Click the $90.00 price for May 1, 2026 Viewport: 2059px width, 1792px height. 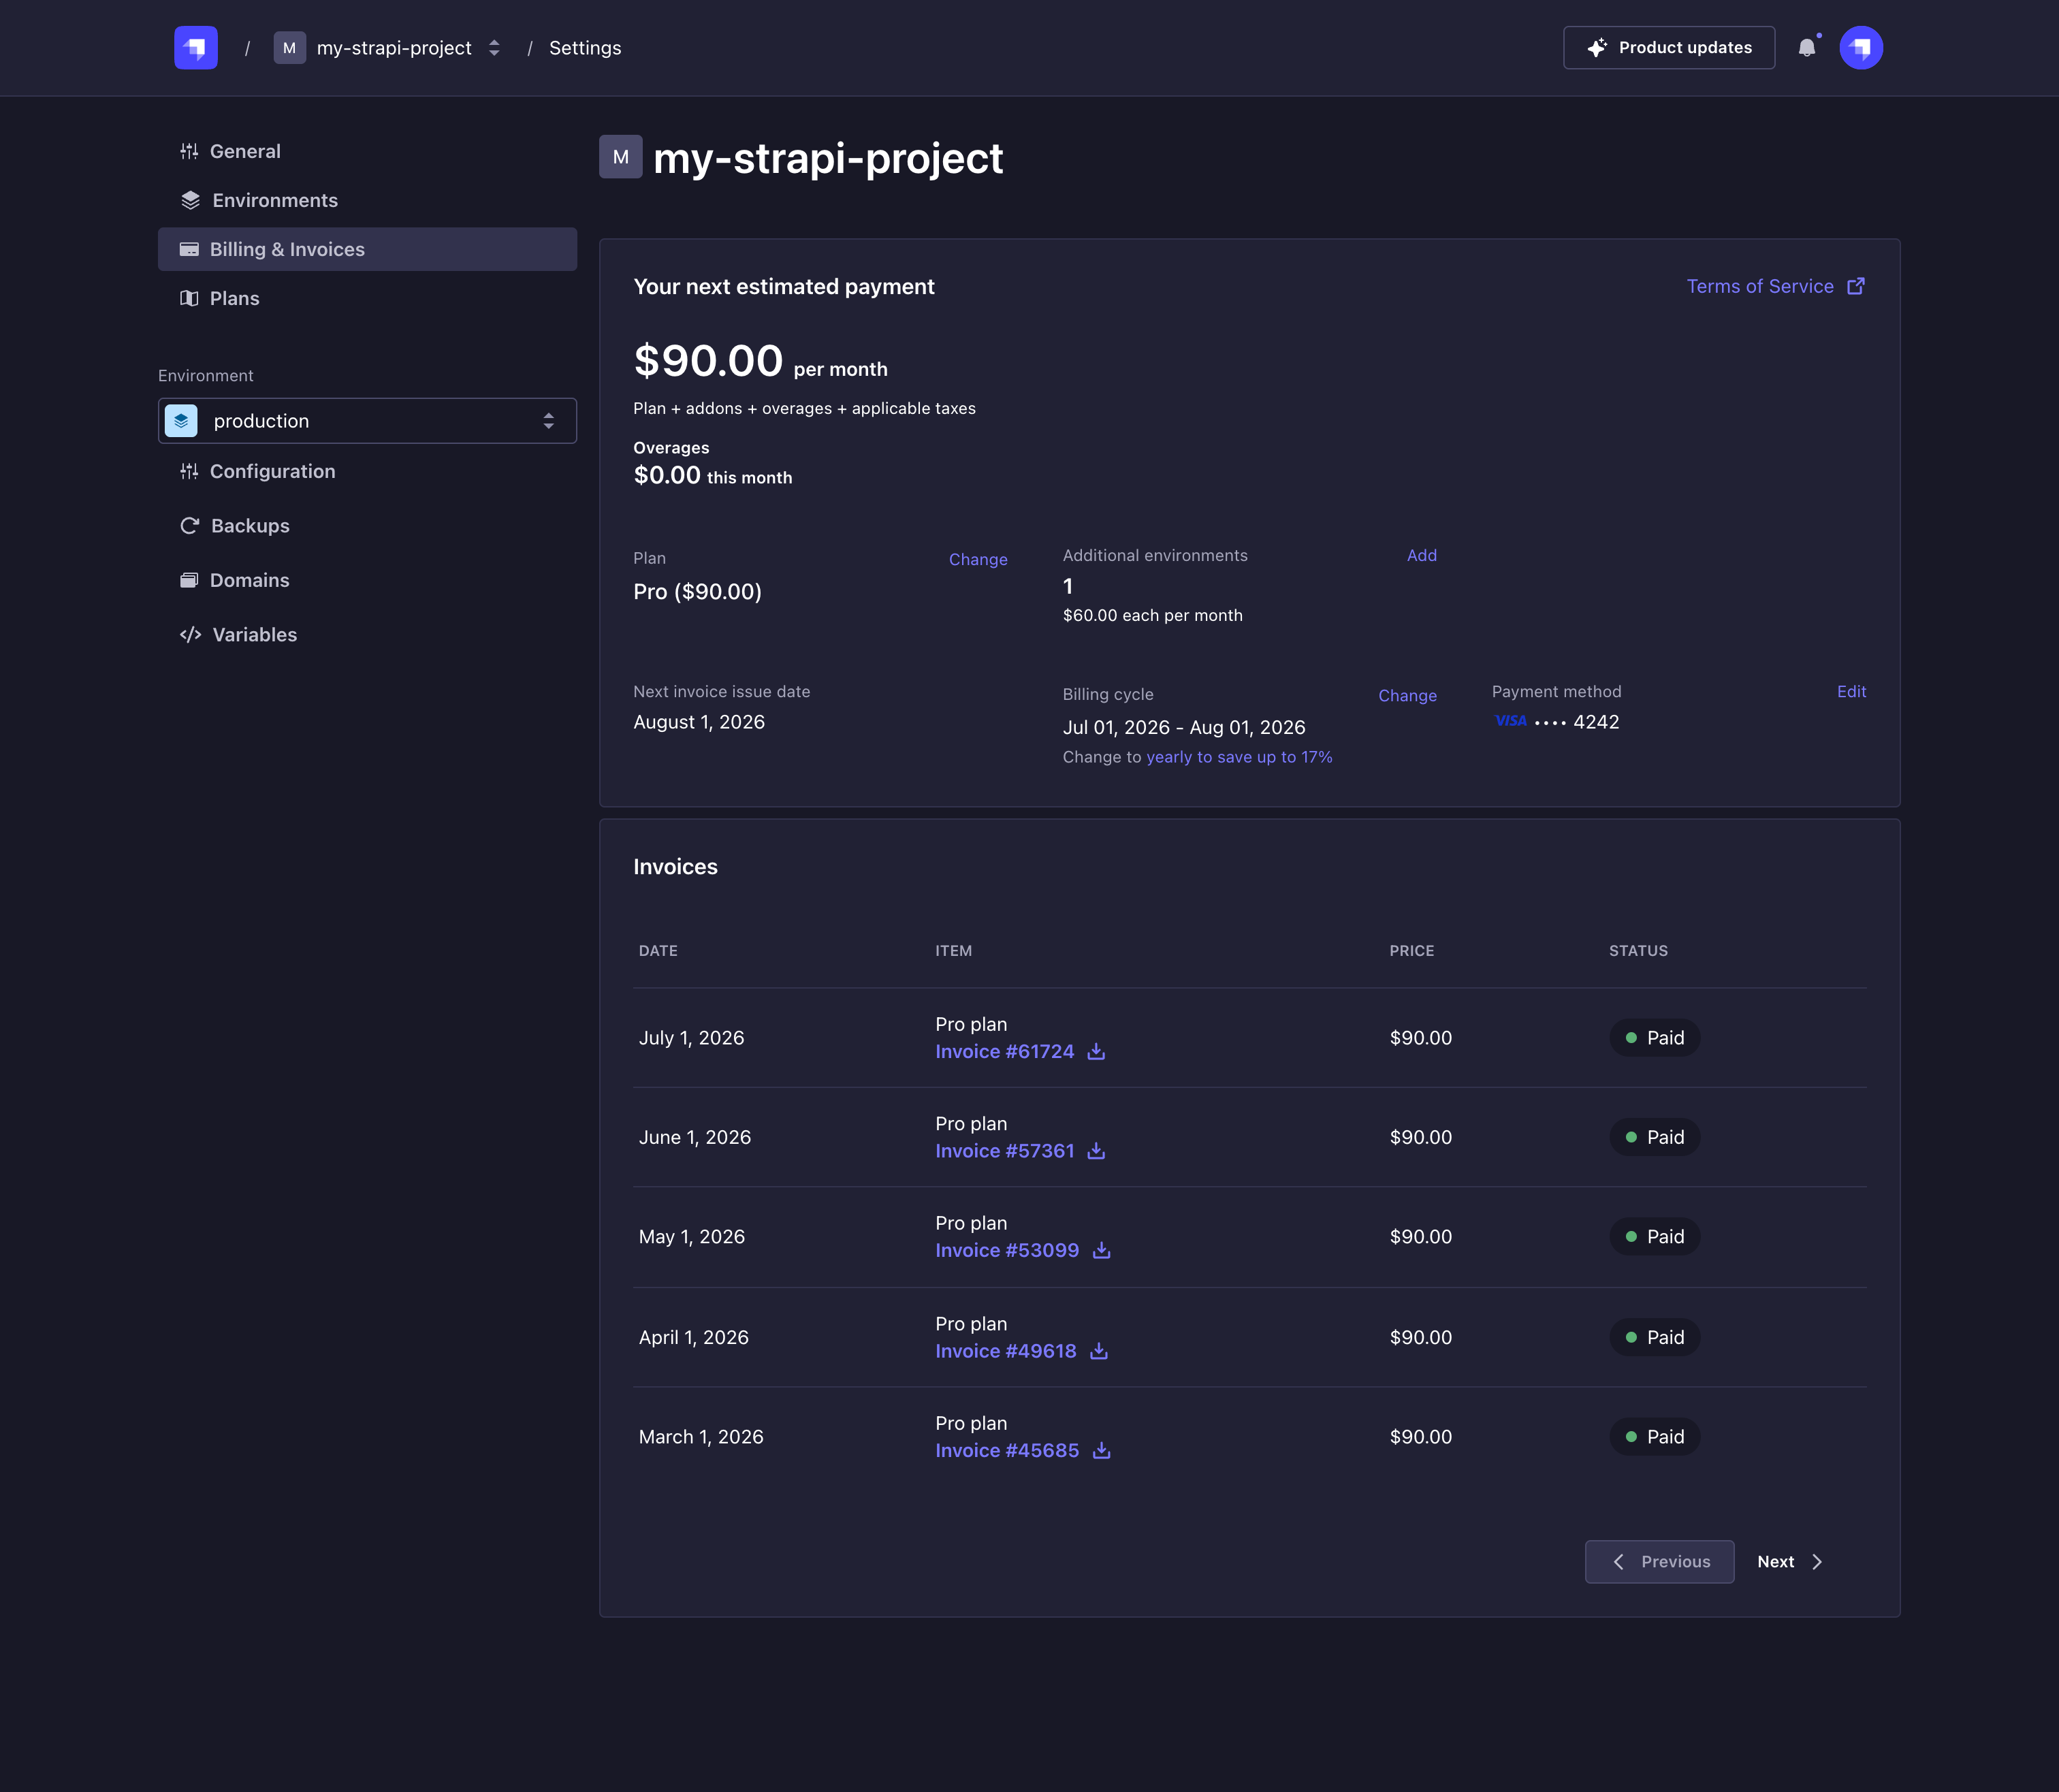coord(1420,1237)
